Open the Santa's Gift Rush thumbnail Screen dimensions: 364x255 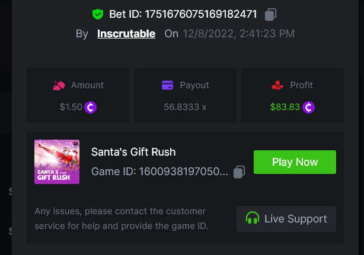coord(57,162)
